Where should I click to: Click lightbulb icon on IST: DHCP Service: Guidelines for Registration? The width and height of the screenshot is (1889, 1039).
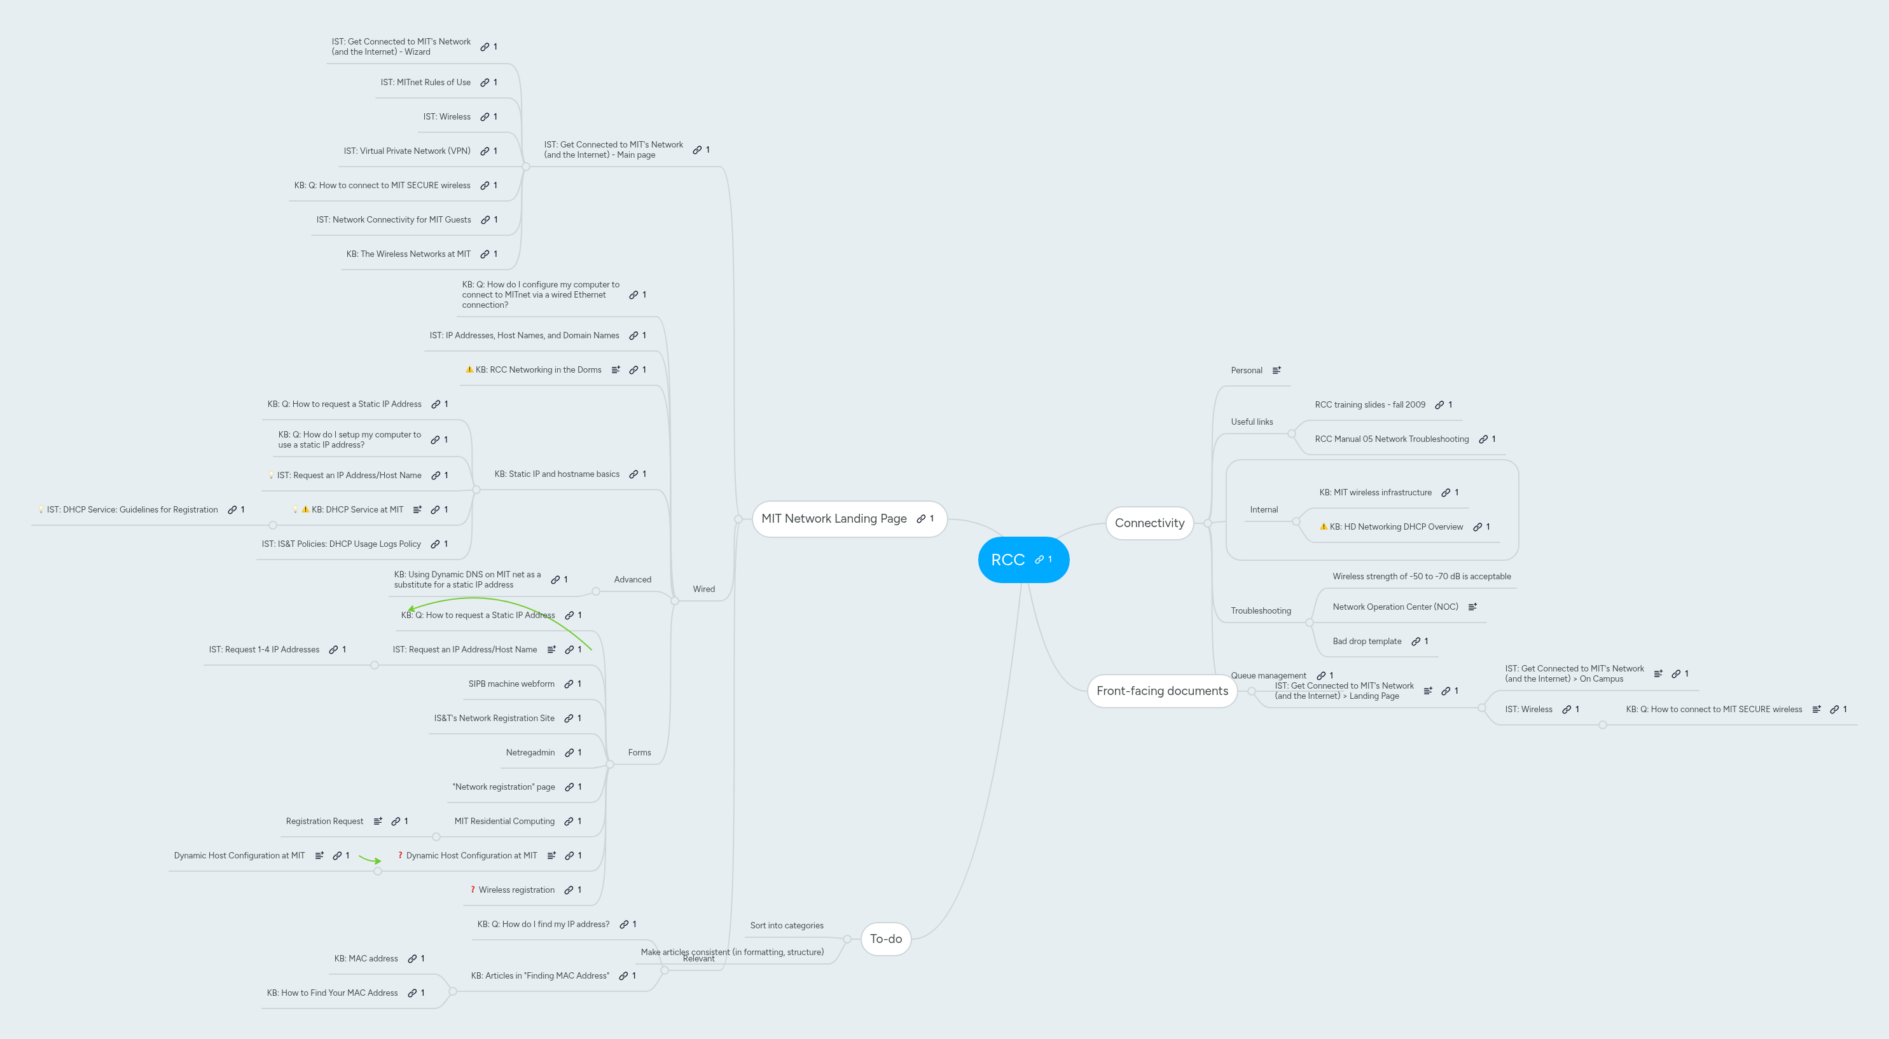[x=41, y=509]
